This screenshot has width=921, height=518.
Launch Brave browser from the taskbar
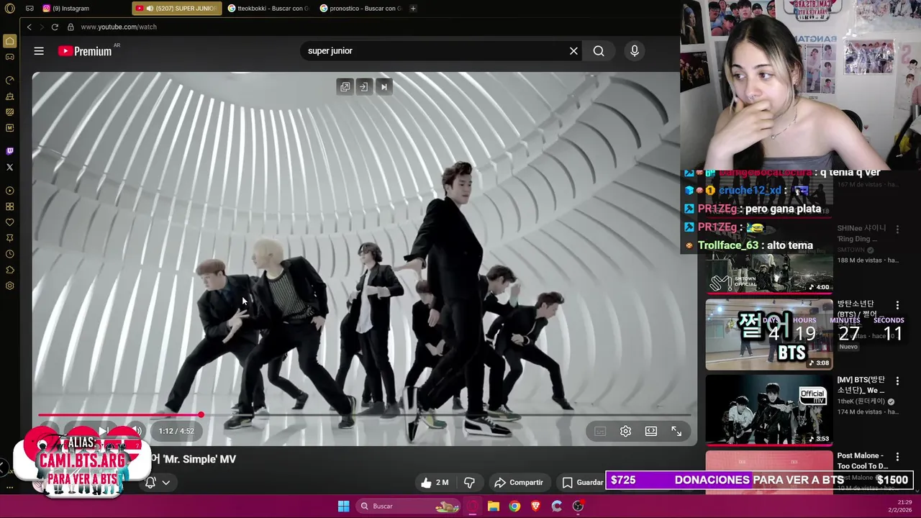point(535,506)
